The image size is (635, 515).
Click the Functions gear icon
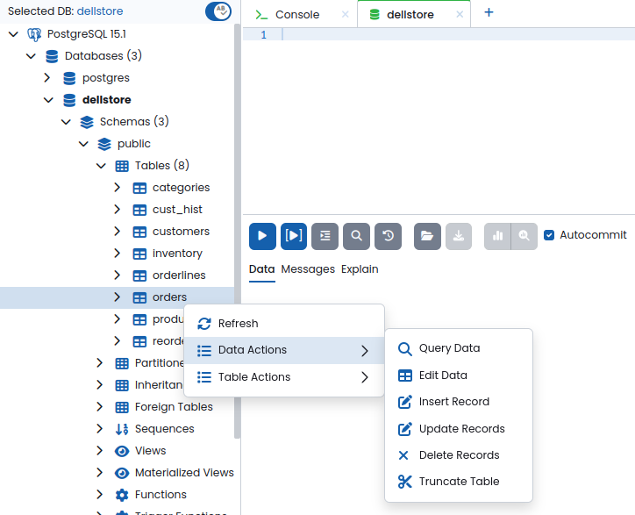[122, 495]
